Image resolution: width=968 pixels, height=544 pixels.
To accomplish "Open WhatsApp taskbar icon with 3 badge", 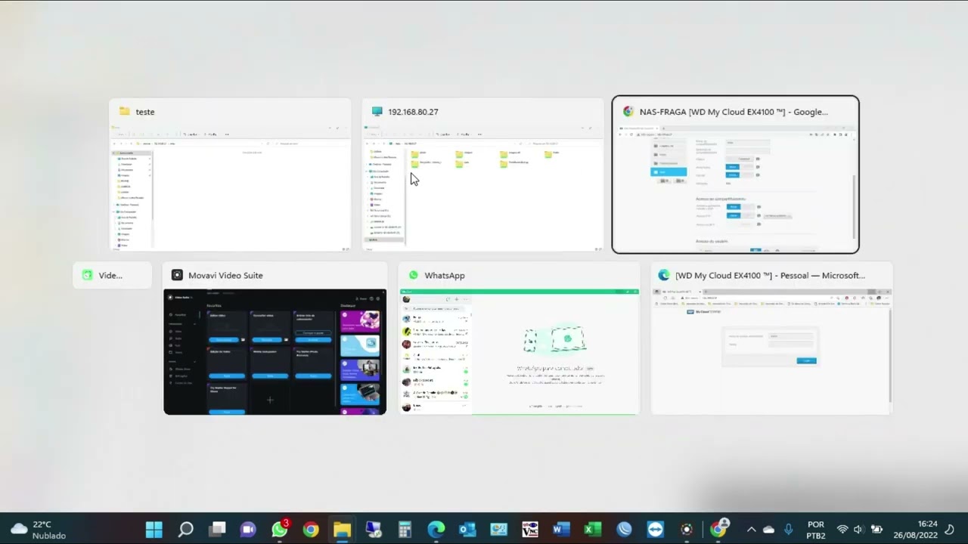I will click(280, 530).
